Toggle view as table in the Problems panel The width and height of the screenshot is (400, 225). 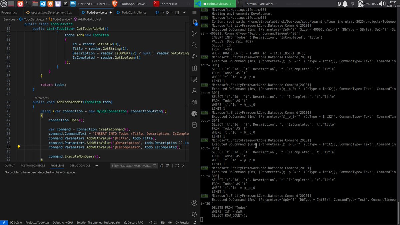click(168, 166)
